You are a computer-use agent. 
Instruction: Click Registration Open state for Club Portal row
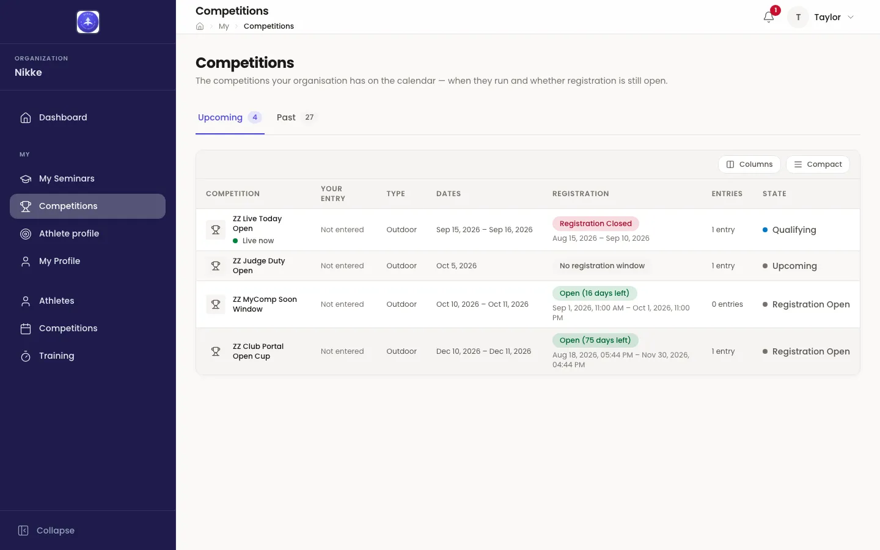click(806, 351)
